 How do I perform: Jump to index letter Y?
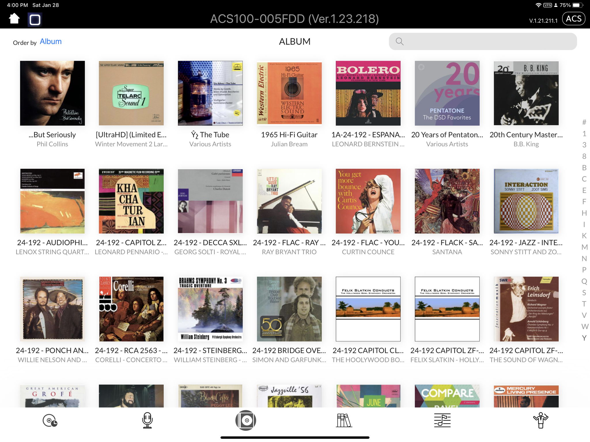tap(584, 338)
